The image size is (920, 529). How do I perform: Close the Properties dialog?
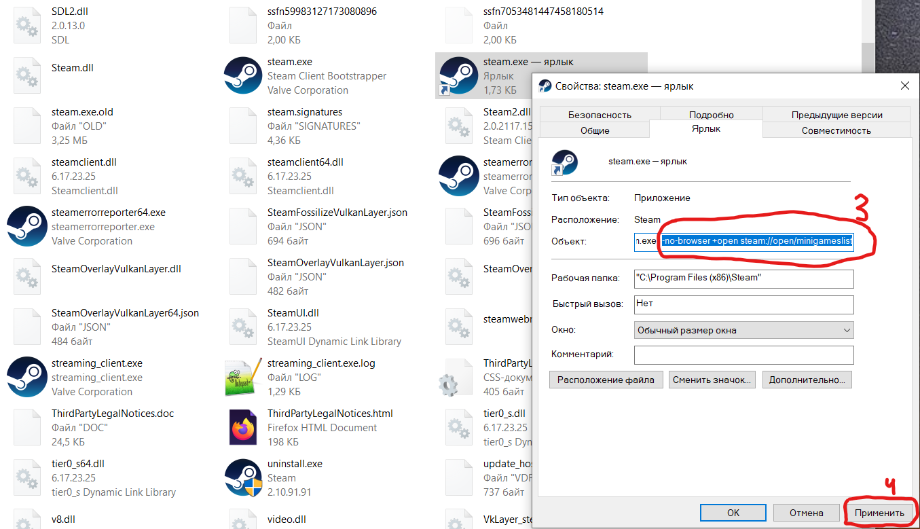904,86
